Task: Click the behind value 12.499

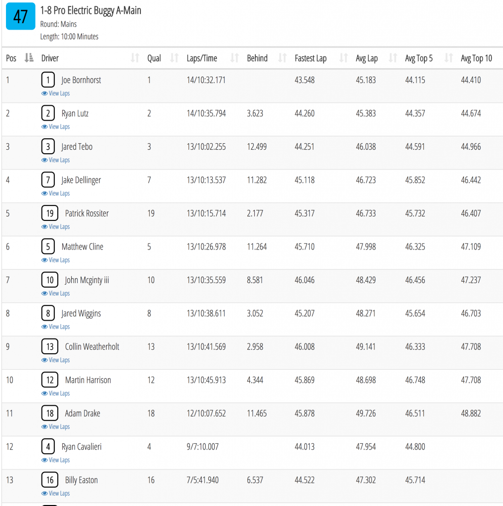Action: click(x=257, y=147)
